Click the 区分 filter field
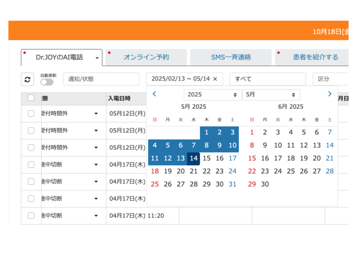Viewport: 357px width, 268px height. [331, 79]
